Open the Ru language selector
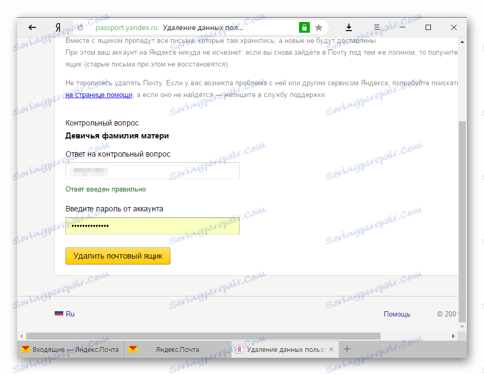Image resolution: width=484 pixels, height=375 pixels. click(70, 314)
